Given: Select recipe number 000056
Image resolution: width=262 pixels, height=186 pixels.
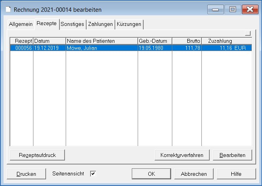Looking at the screenshot, I should coord(24,48).
